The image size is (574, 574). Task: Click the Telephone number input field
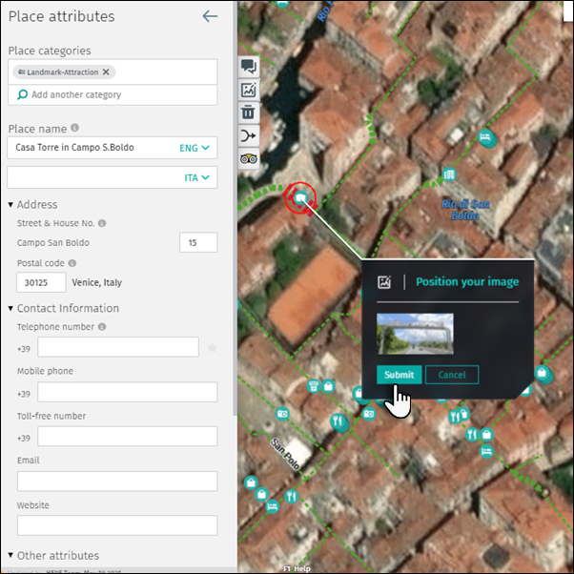coord(118,347)
